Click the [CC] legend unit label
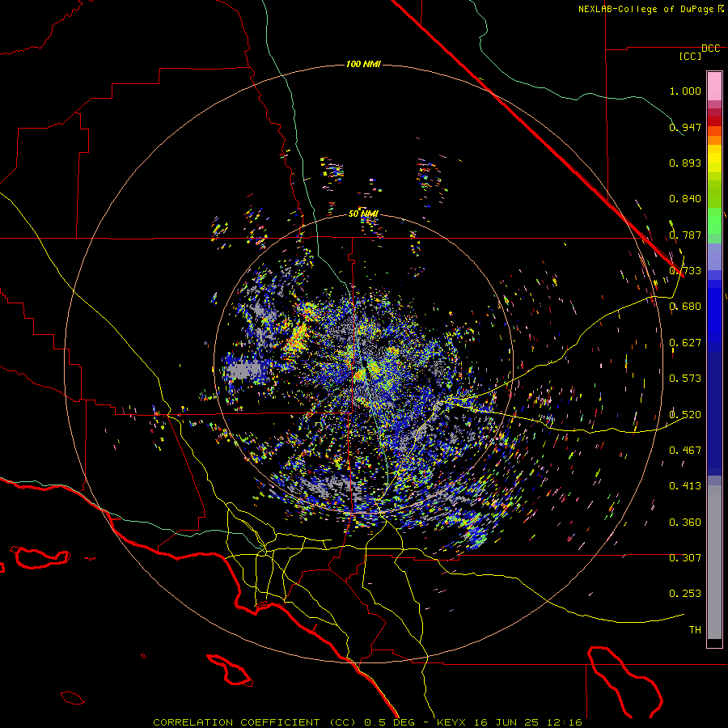Viewport: 728px width, 728px height. [691, 56]
